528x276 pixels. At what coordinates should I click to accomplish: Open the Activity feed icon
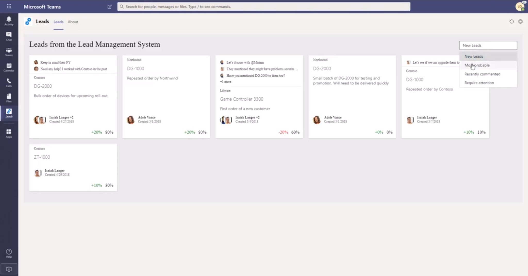point(9,21)
